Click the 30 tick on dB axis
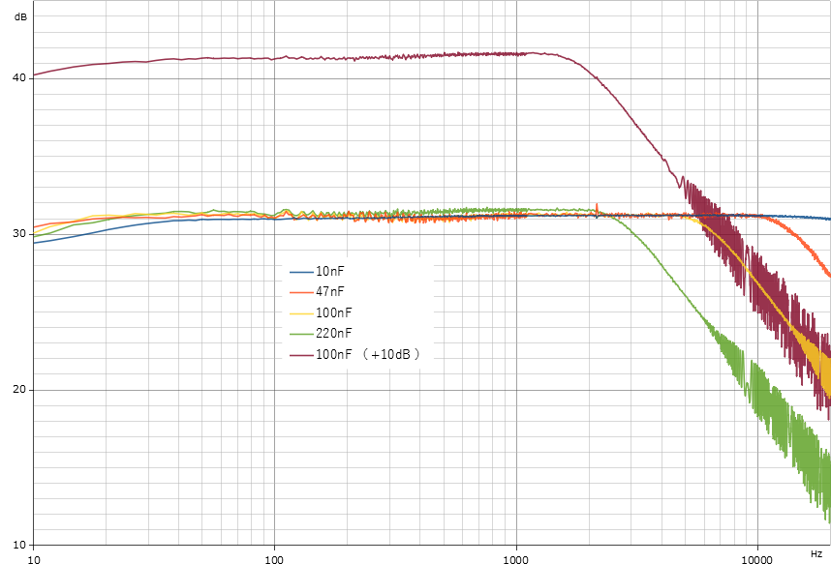Viewport: 831px width, 564px height. 19,233
